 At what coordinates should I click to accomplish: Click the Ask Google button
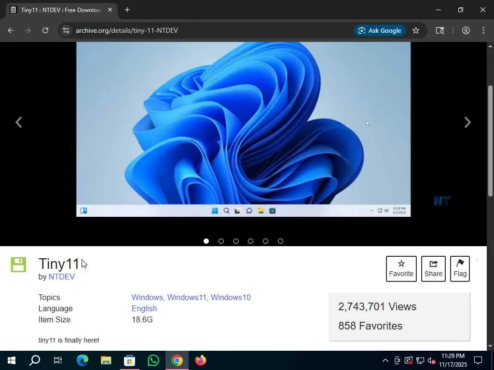point(380,30)
